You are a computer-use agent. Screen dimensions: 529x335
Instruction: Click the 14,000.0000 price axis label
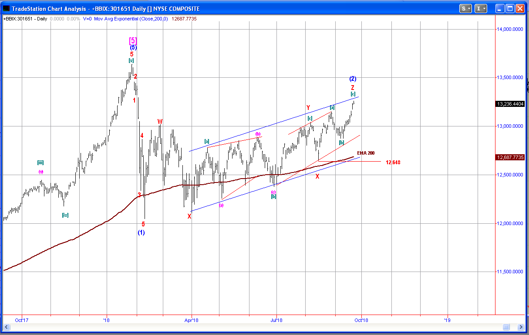tap(510, 29)
